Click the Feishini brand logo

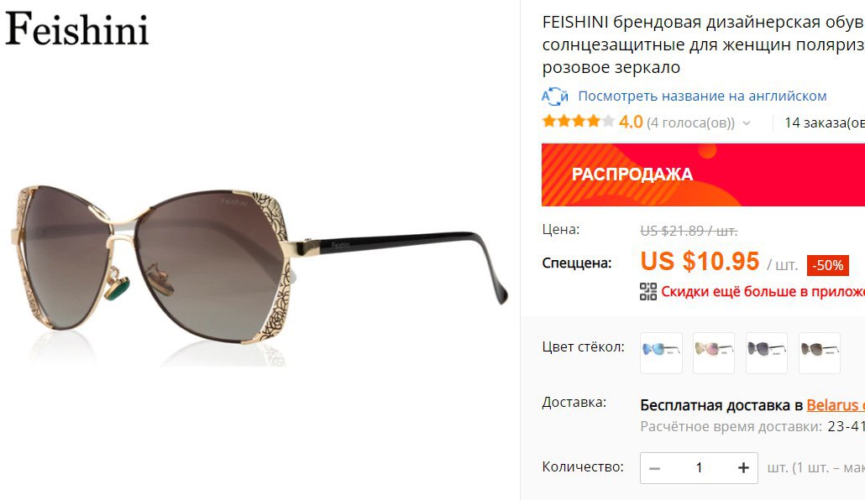[77, 29]
